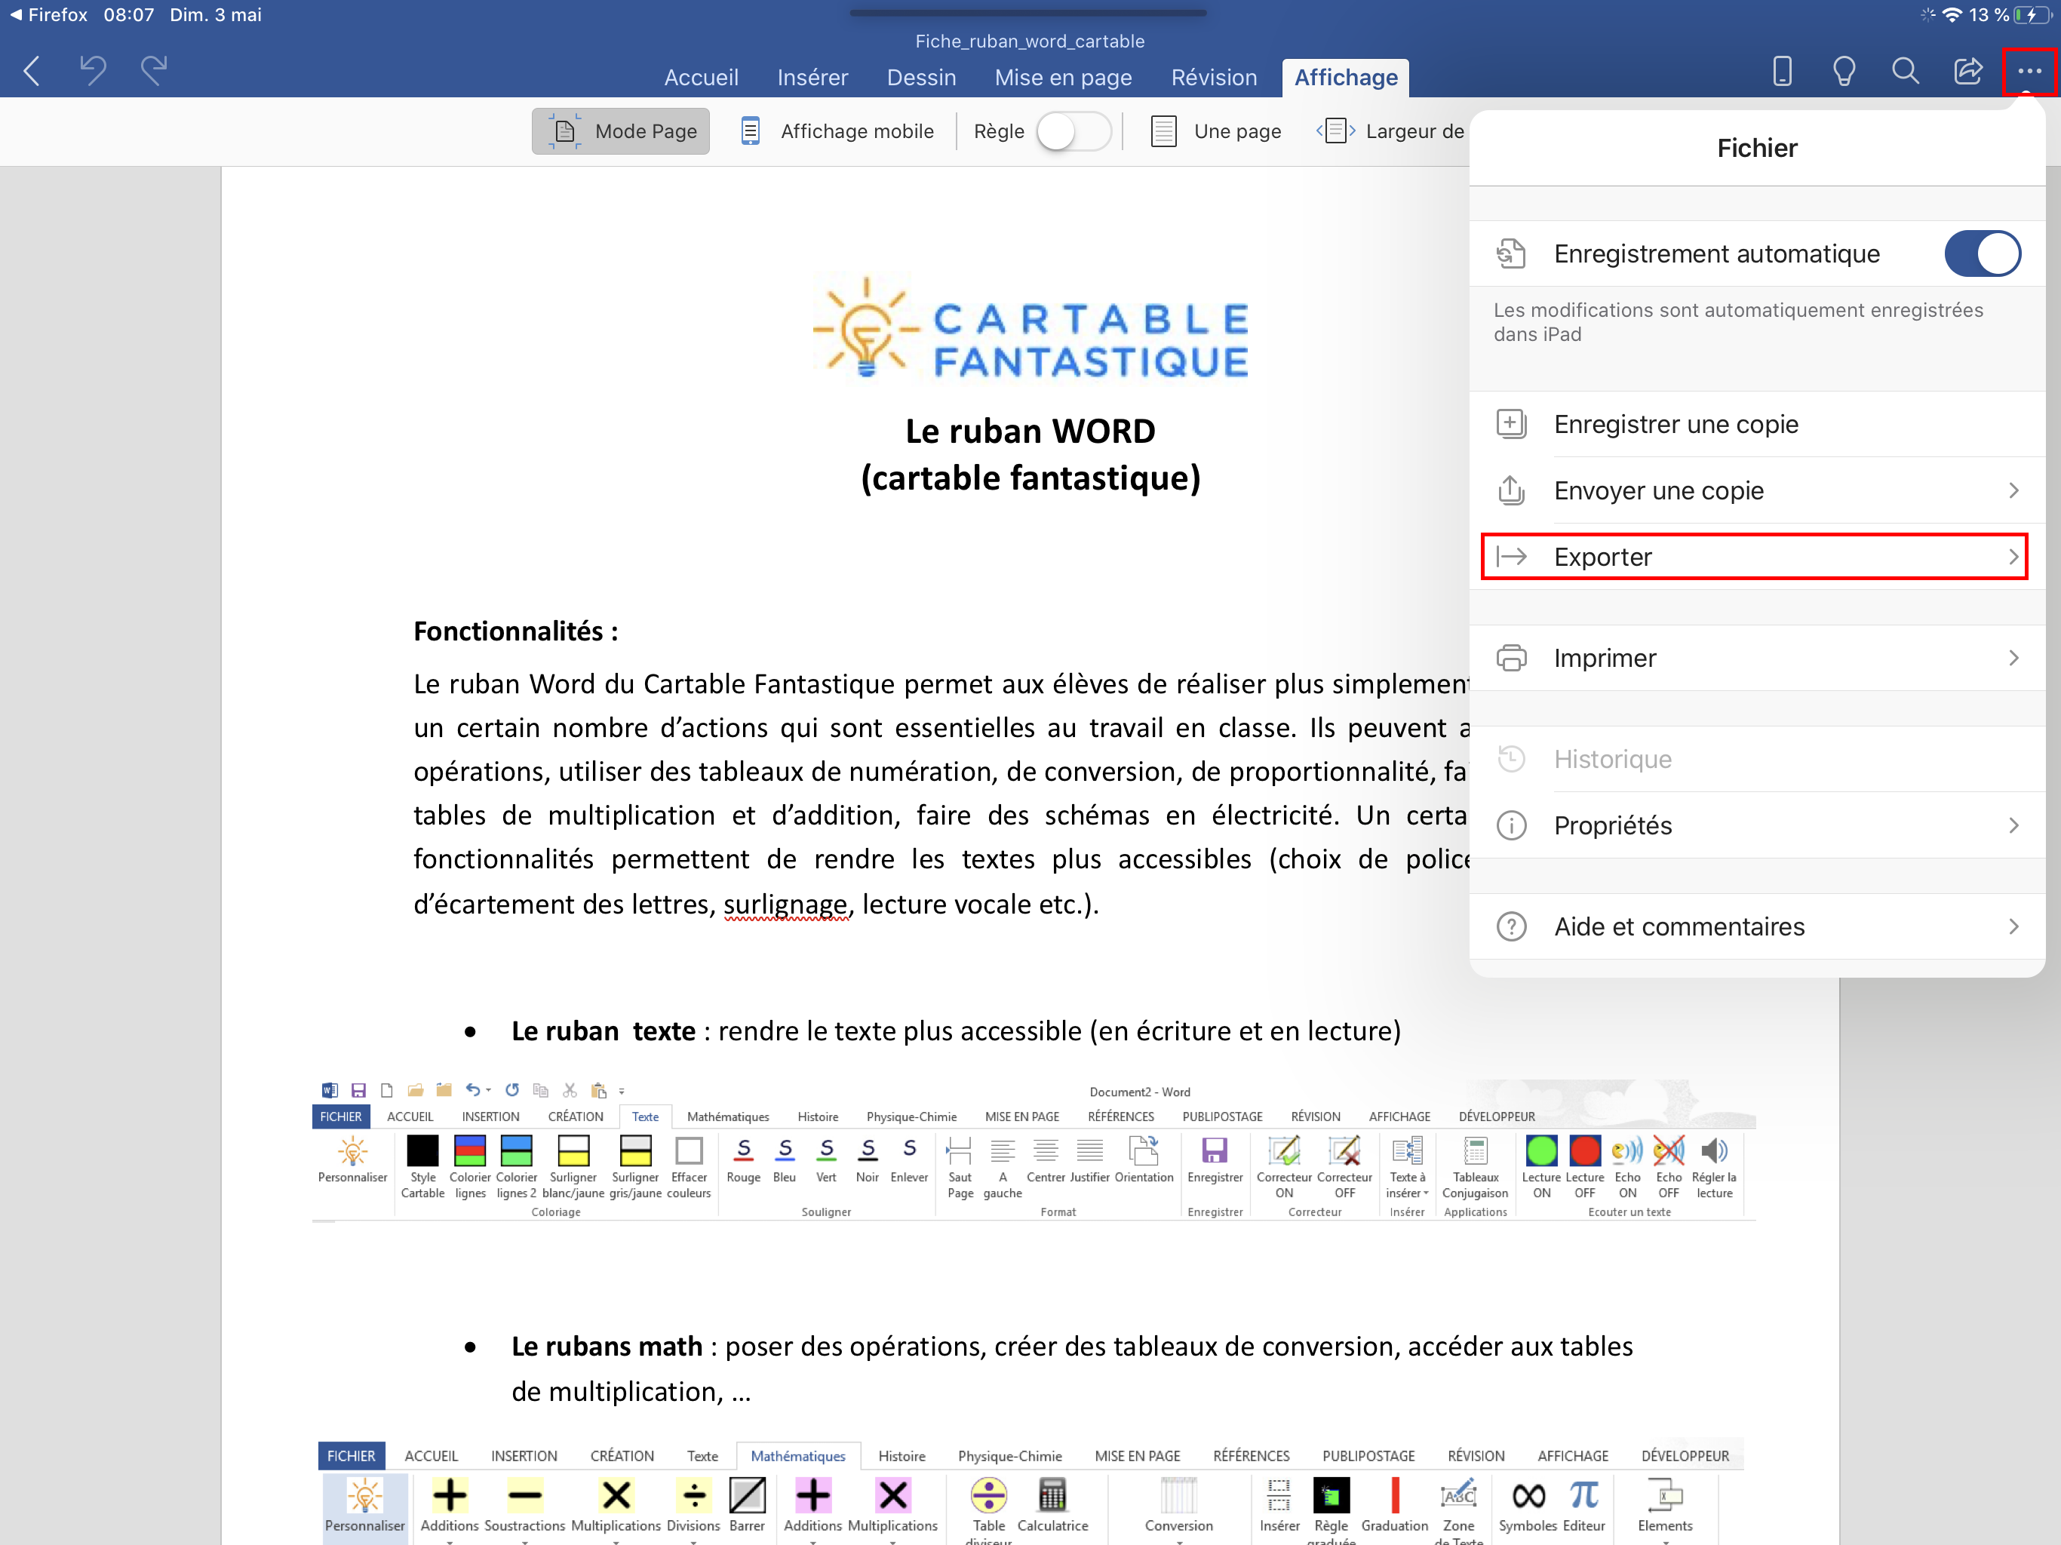This screenshot has width=2061, height=1545.
Task: Go back with the left chevron
Action: pyautogui.click(x=32, y=70)
